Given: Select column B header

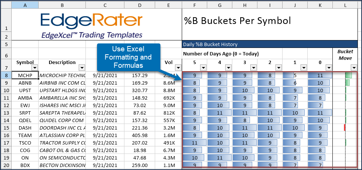Looking at the screenshot, I should pyautogui.click(x=62, y=5).
